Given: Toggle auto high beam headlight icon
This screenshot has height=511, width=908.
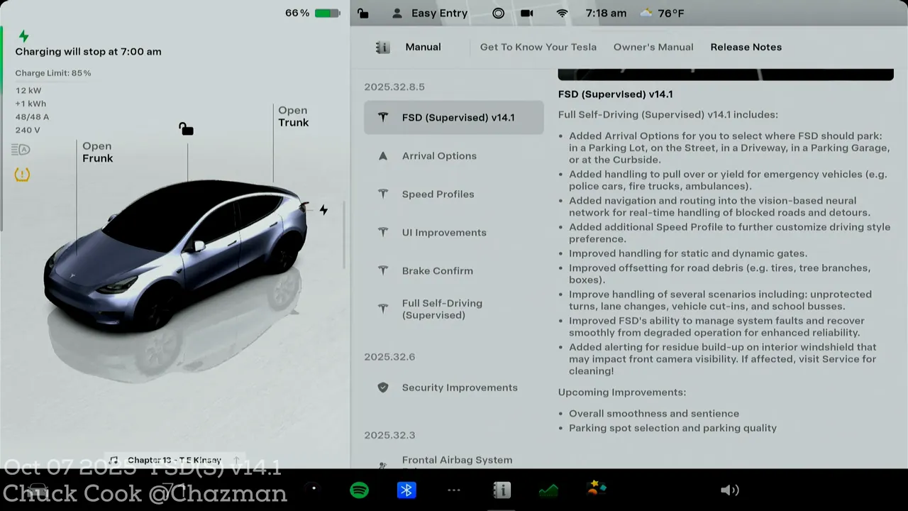Looking at the screenshot, I should [x=21, y=150].
